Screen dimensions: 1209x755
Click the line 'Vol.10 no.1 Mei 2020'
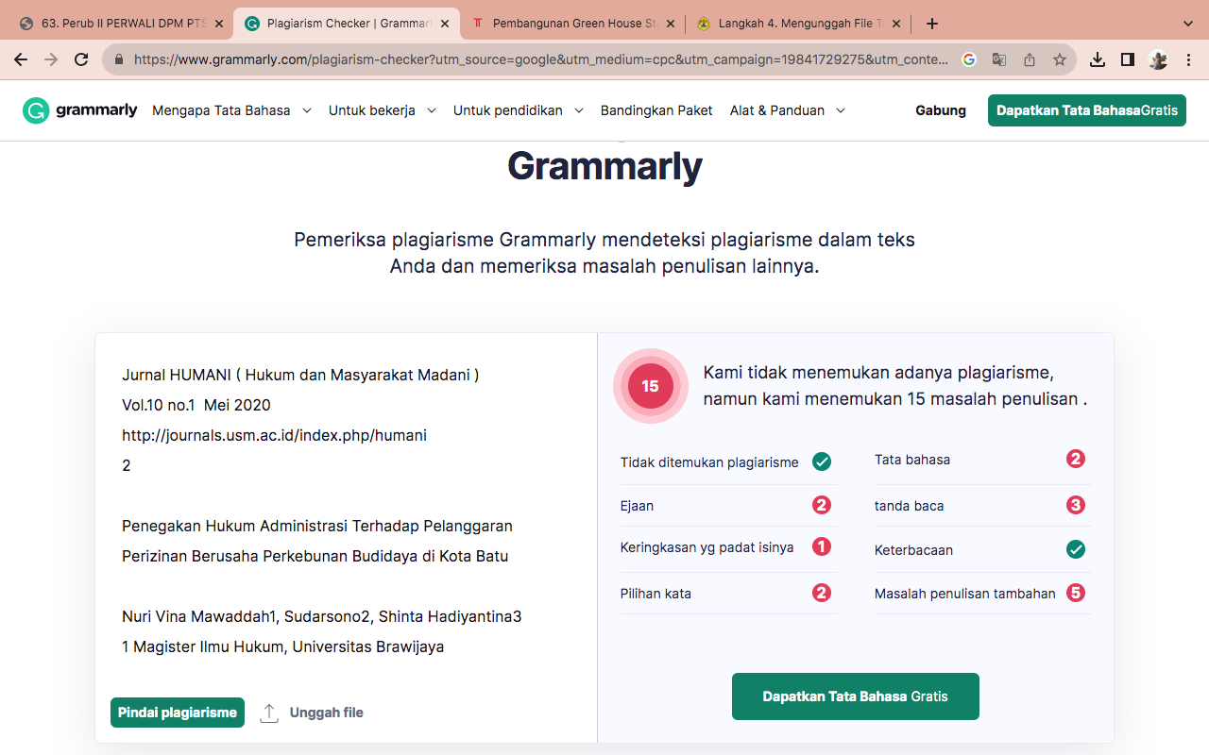coord(196,405)
